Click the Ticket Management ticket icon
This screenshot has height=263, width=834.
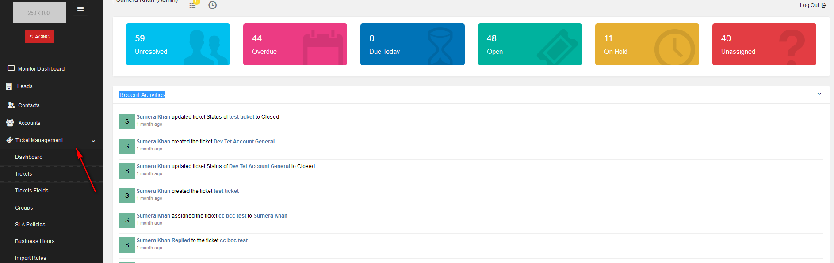click(x=10, y=140)
